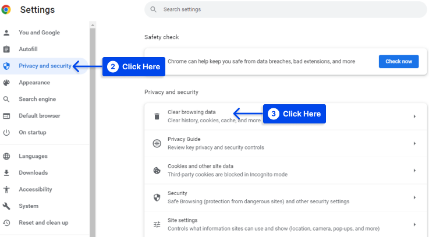Screen dimensions: 429x237
Task: Click the Autofill clipboard icon
Action: click(x=6, y=49)
